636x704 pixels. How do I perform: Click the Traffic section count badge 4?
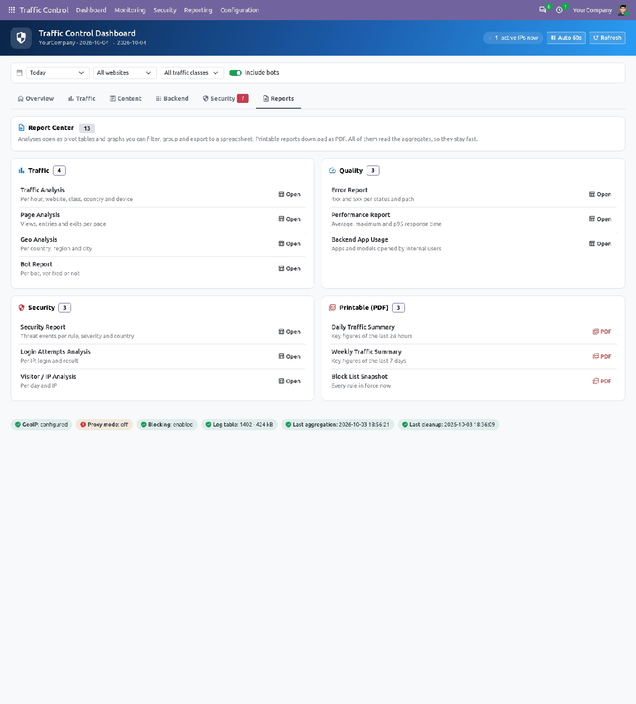59,171
